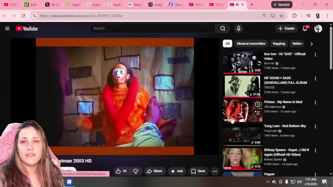This screenshot has height=187, width=333.
Task: Dislike the video with thumbs down
Action: 136,171
